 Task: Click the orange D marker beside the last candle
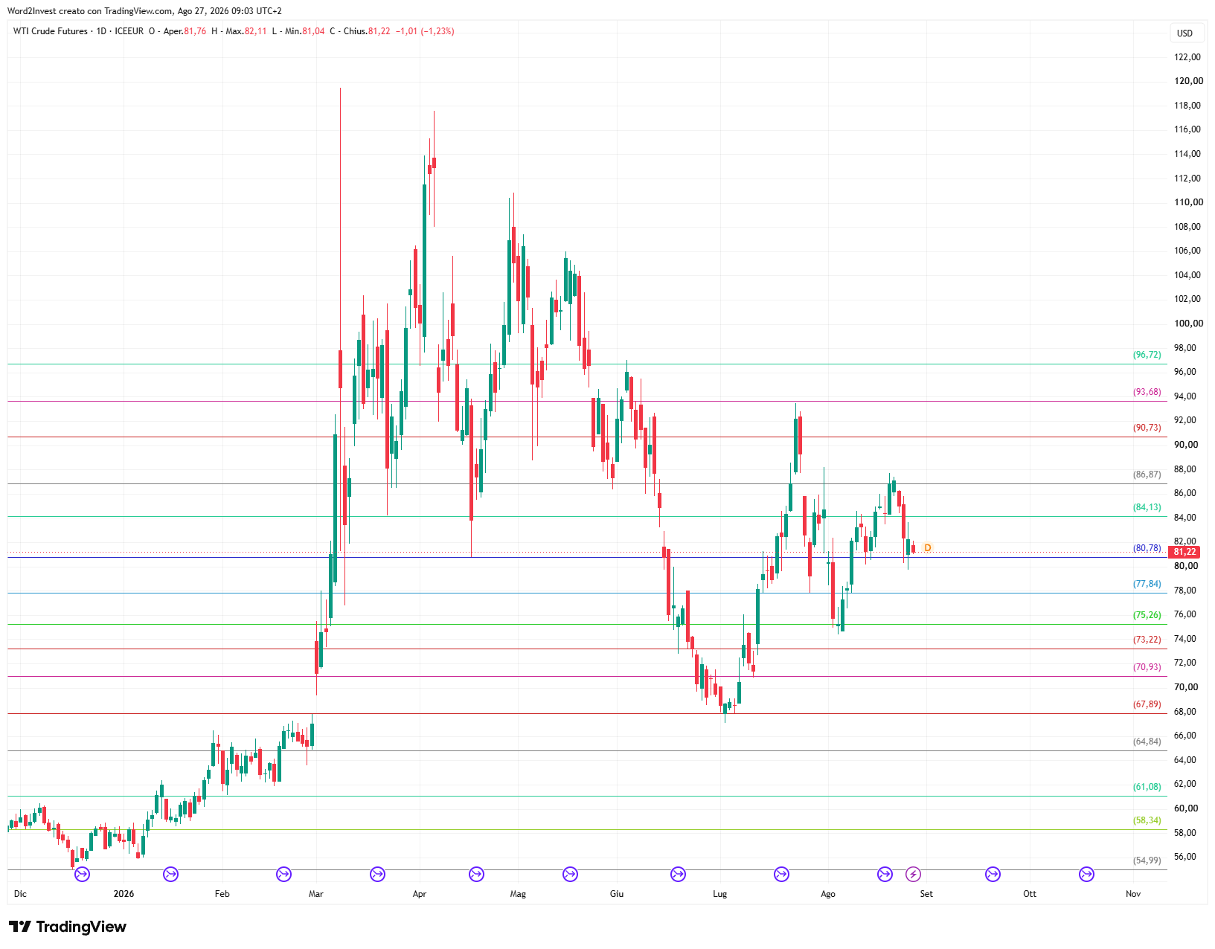pyautogui.click(x=927, y=548)
